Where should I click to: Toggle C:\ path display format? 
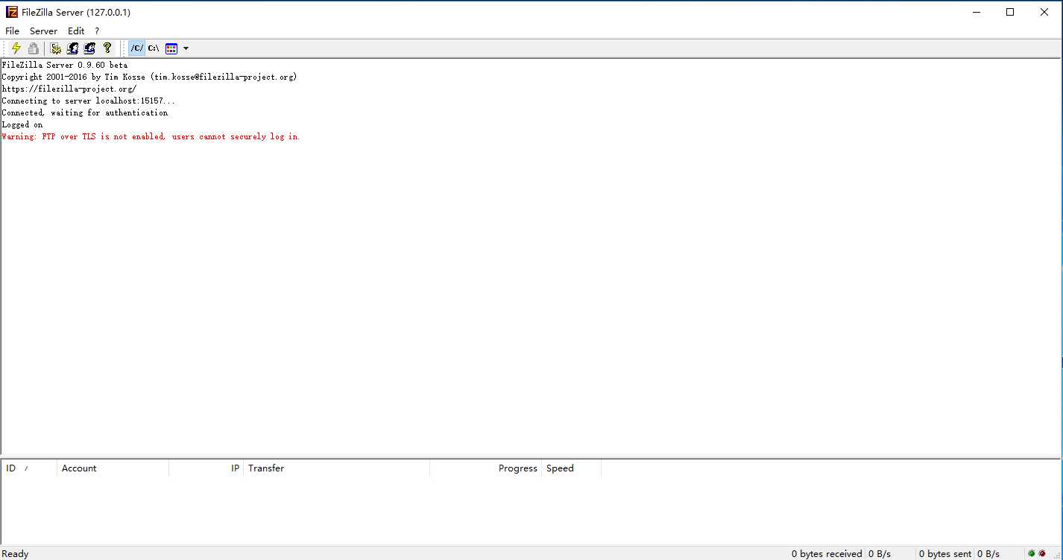[x=154, y=48]
